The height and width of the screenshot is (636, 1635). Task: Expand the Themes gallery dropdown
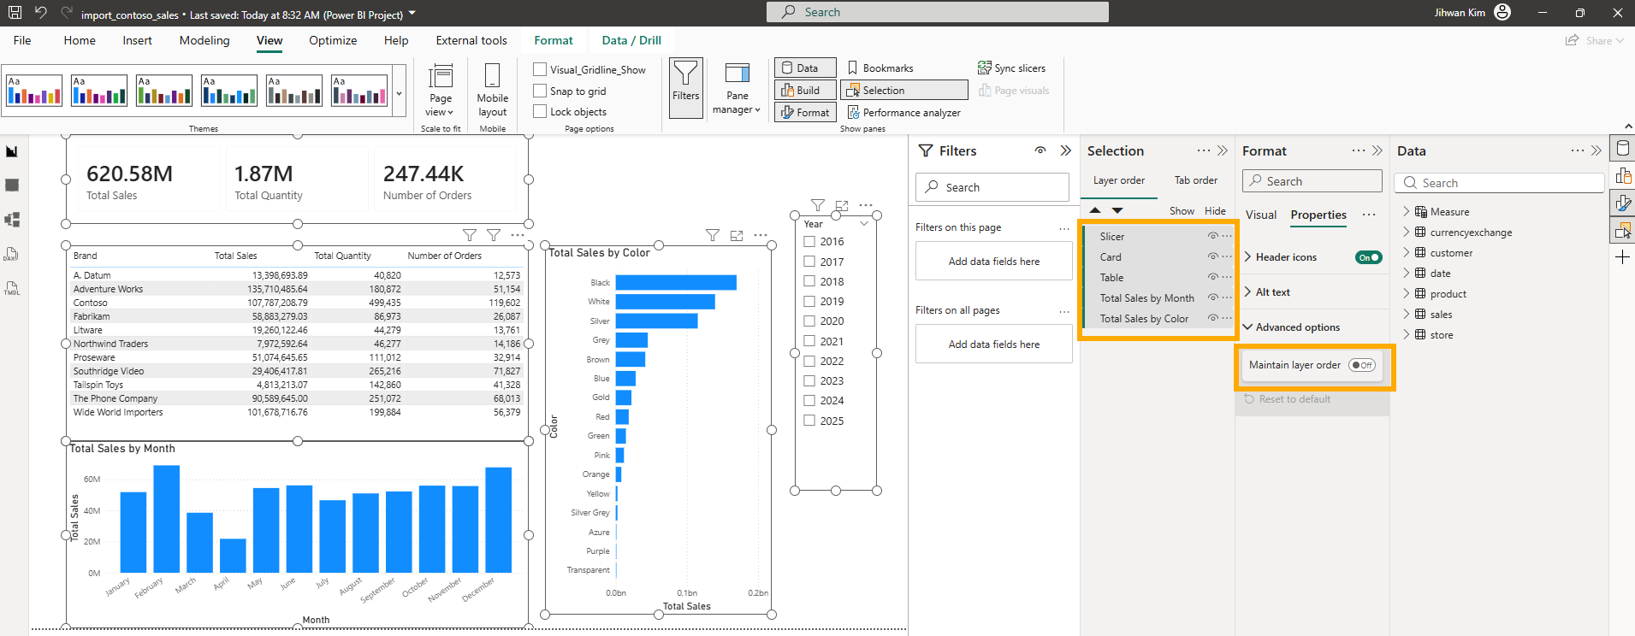point(399,93)
